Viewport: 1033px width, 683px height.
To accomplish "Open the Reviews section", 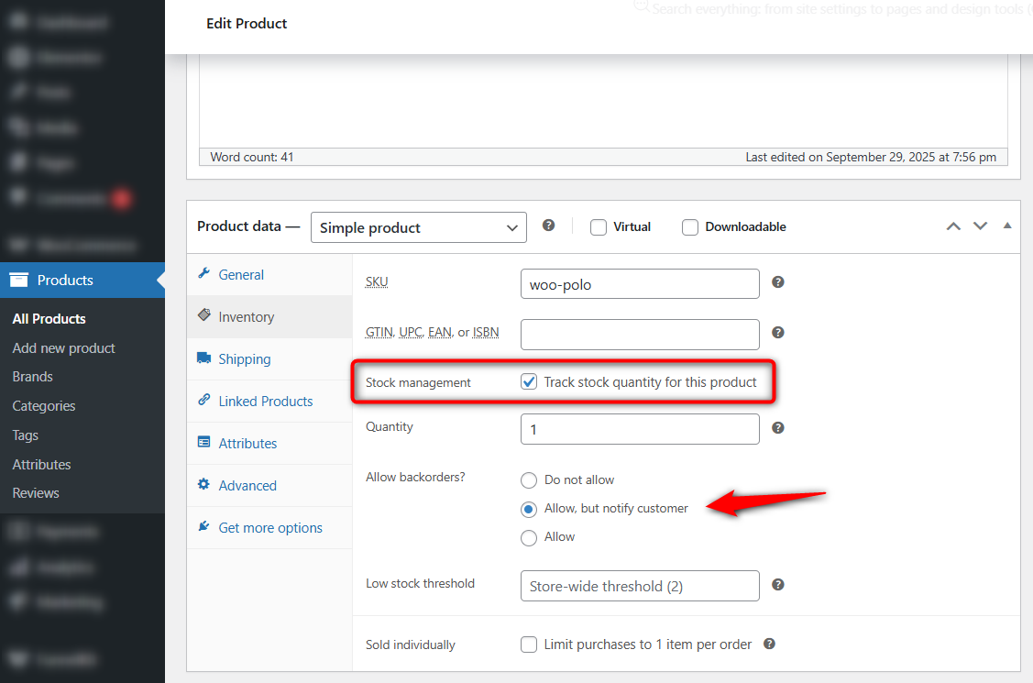I will point(35,492).
